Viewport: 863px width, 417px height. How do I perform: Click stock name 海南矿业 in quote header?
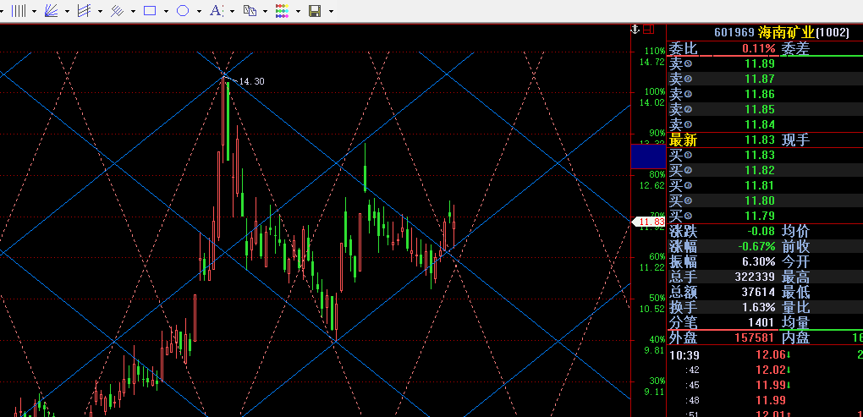785,32
